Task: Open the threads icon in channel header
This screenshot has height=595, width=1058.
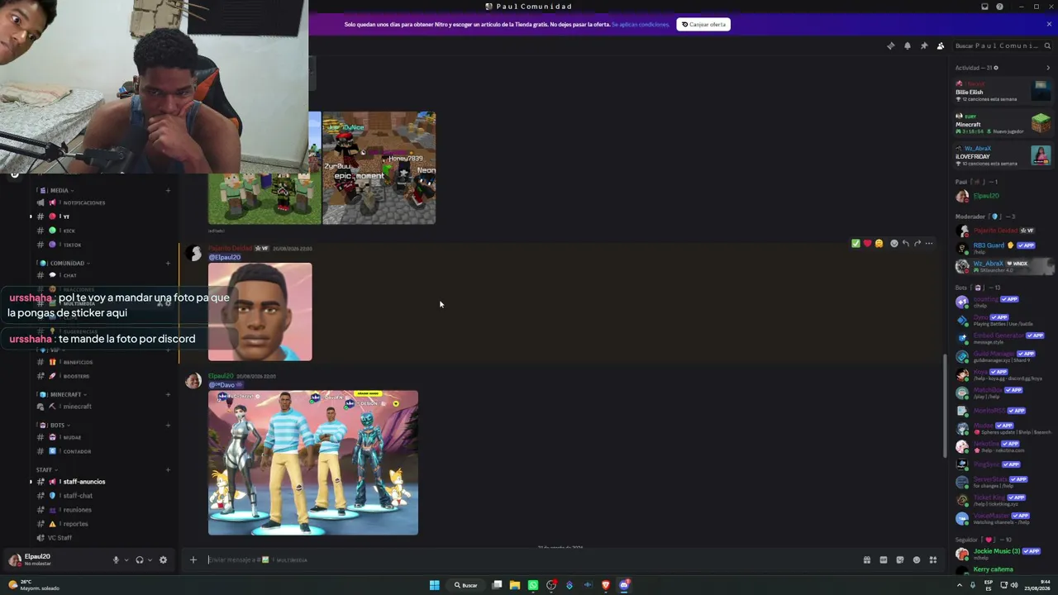Action: (x=891, y=46)
